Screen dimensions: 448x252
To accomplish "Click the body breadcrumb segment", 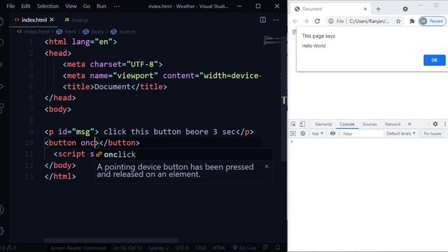I will tap(94, 31).
